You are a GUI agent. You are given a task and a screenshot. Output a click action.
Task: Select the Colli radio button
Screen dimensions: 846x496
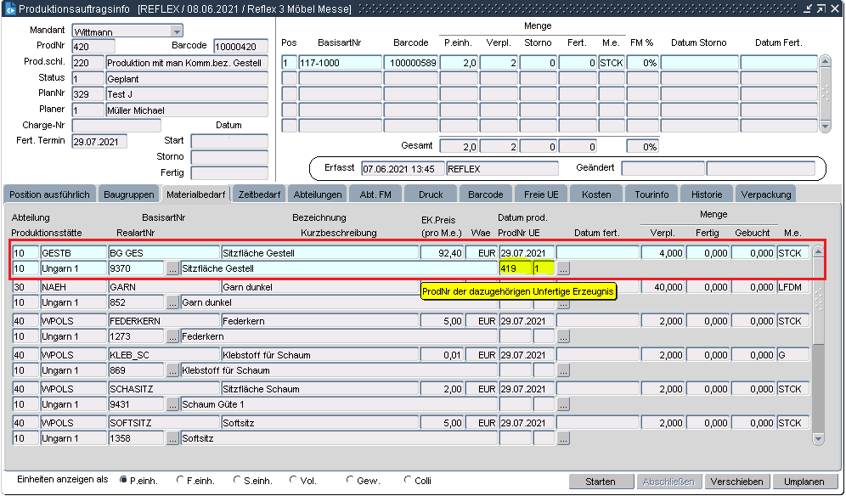pos(408,481)
